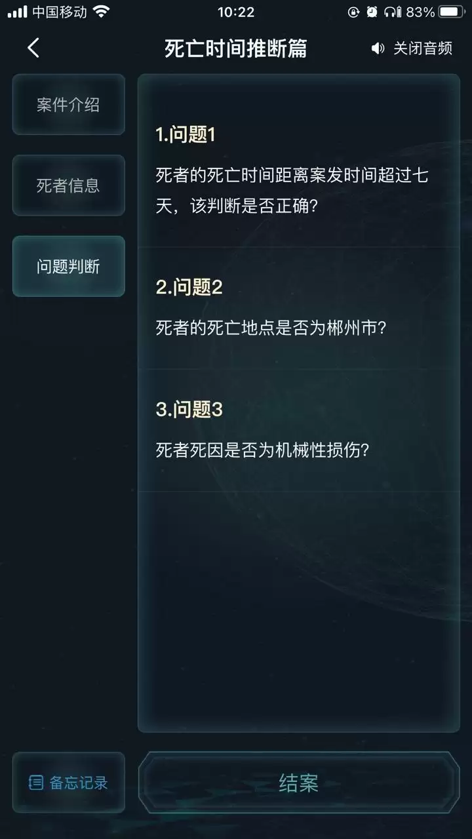Tap the headphones icon in the status bar

(x=391, y=10)
